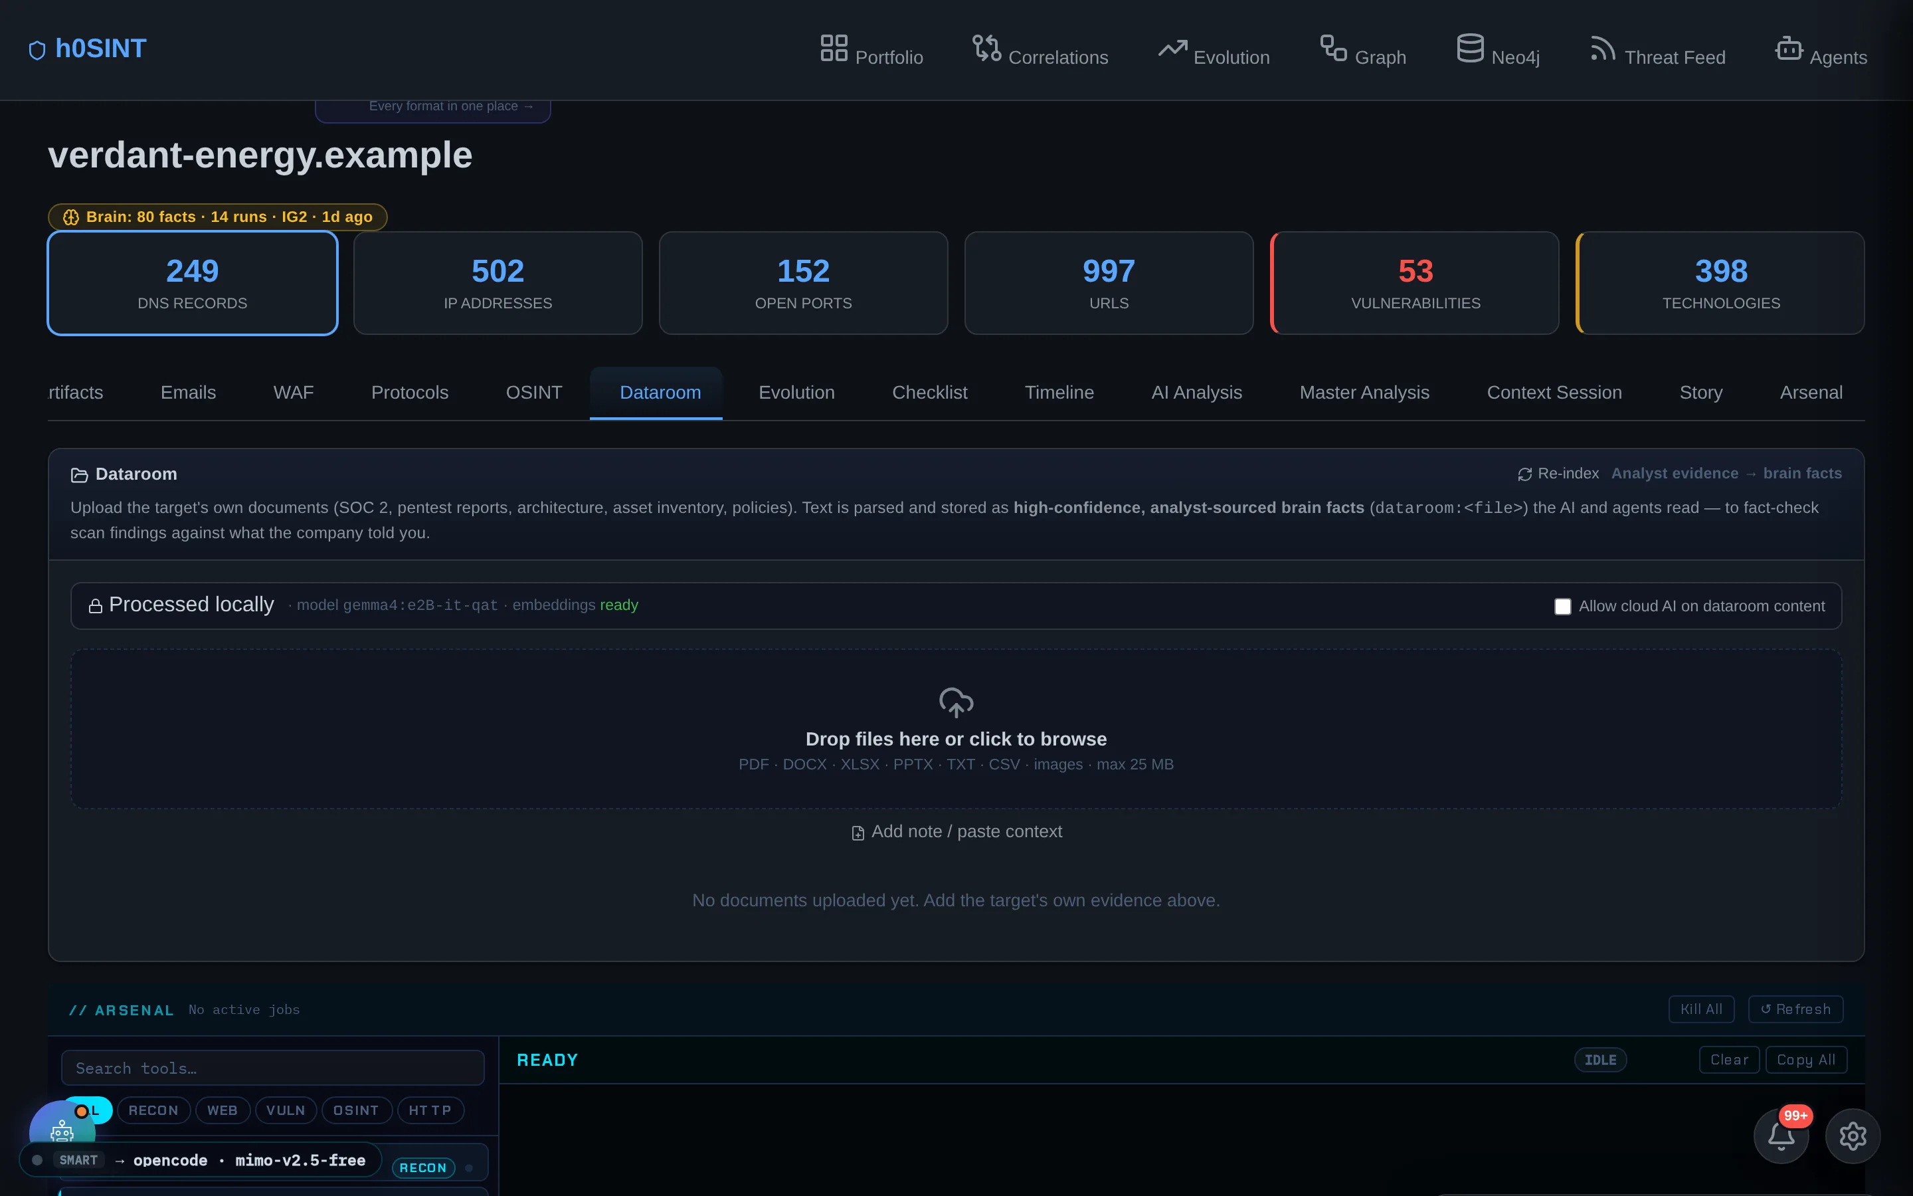
Task: Open the Portfolio grid icon
Action: [834, 47]
